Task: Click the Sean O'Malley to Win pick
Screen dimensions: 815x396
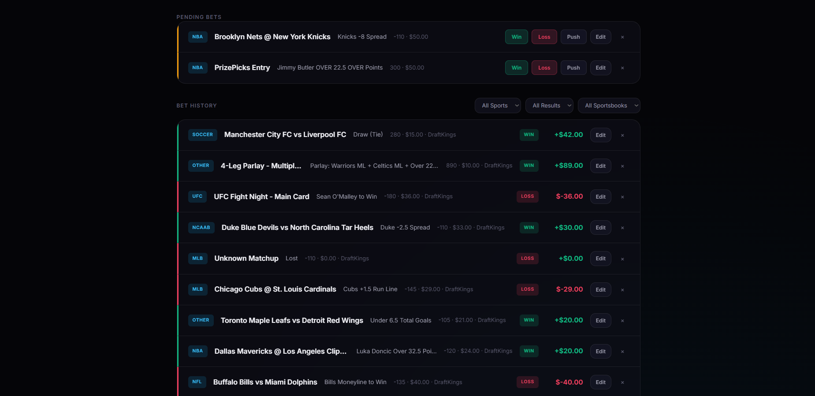Action: point(347,197)
